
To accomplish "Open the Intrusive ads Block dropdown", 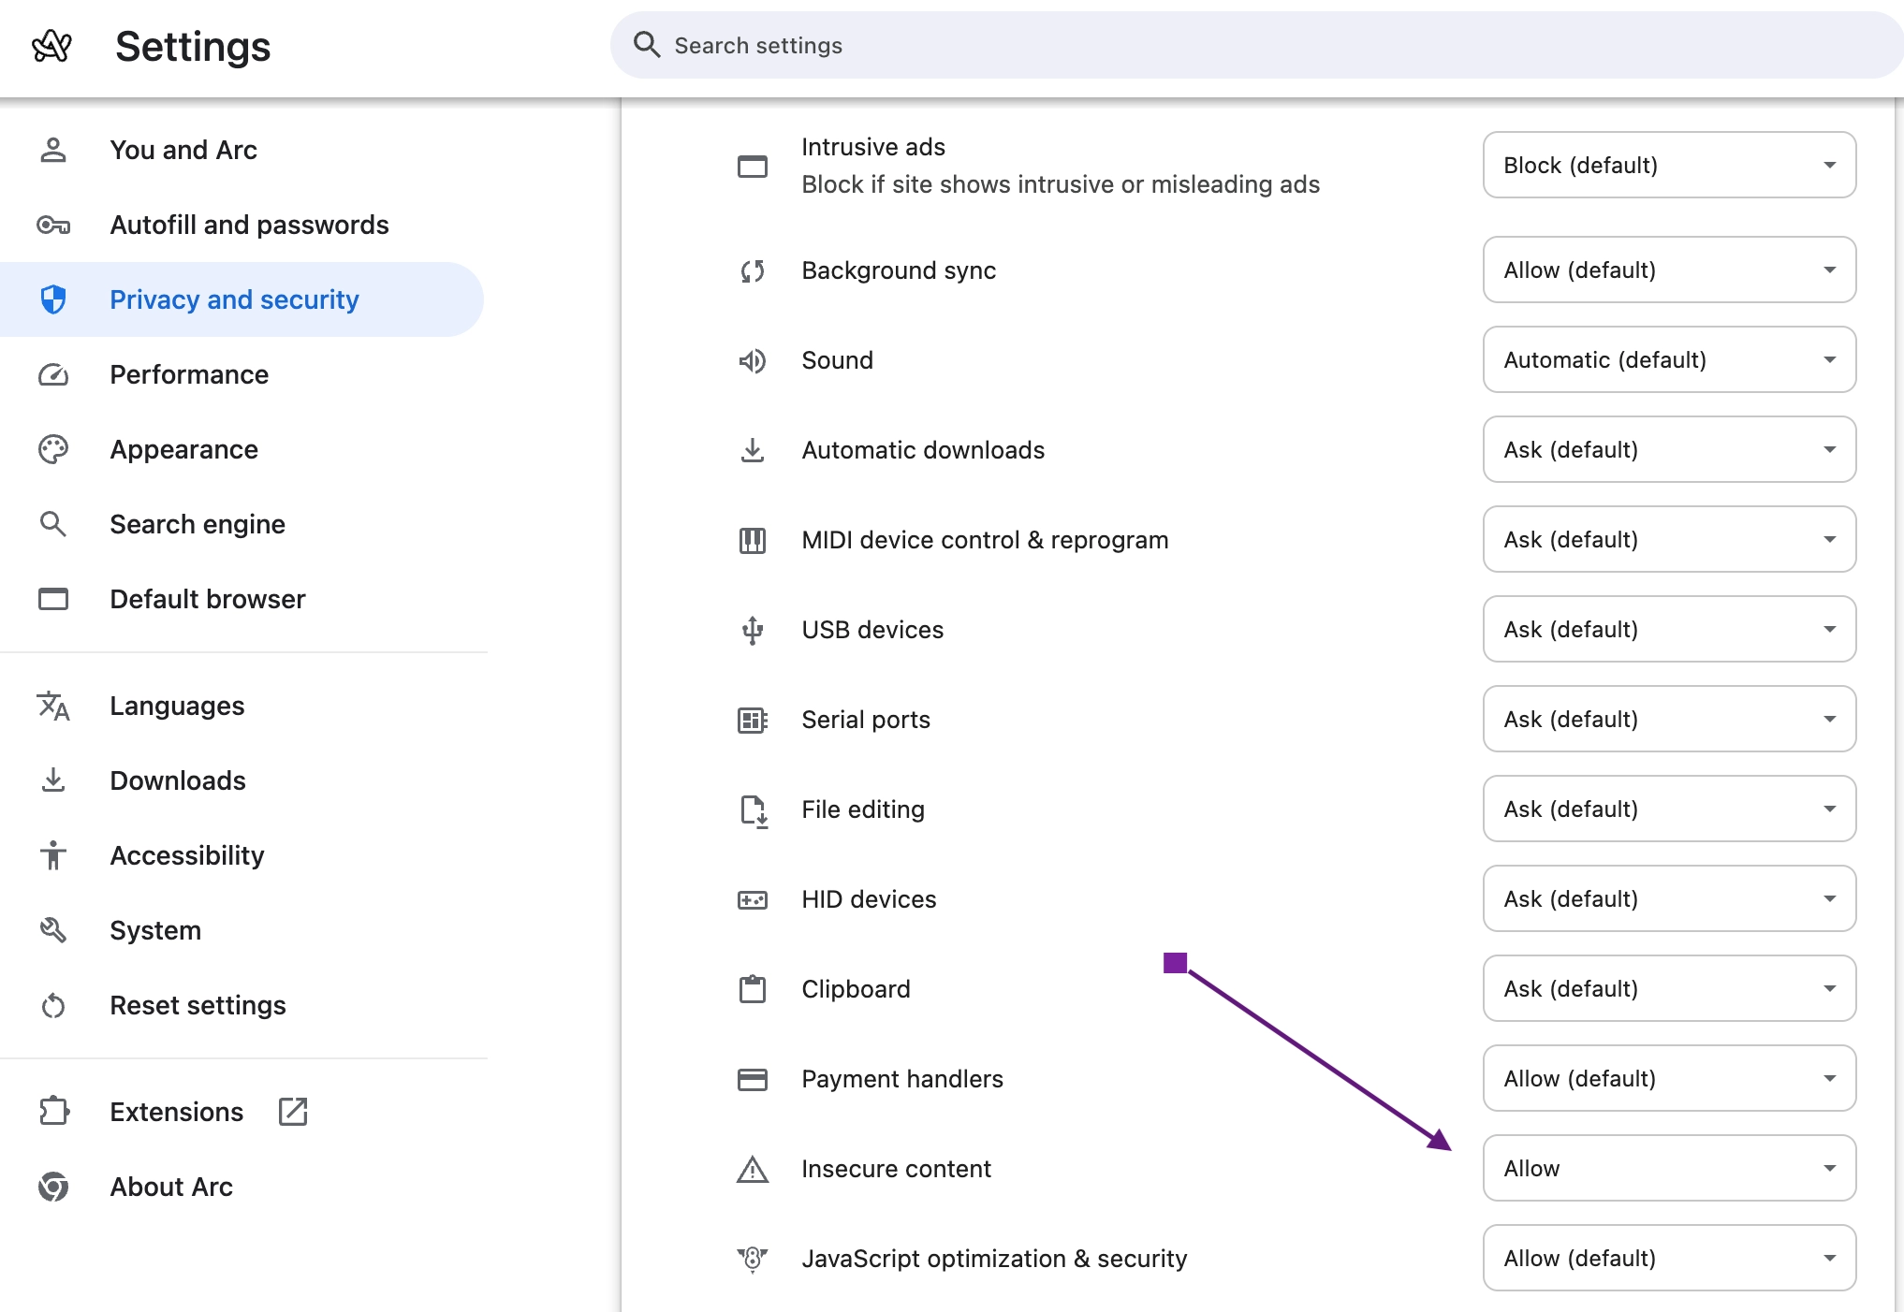I will point(1668,166).
